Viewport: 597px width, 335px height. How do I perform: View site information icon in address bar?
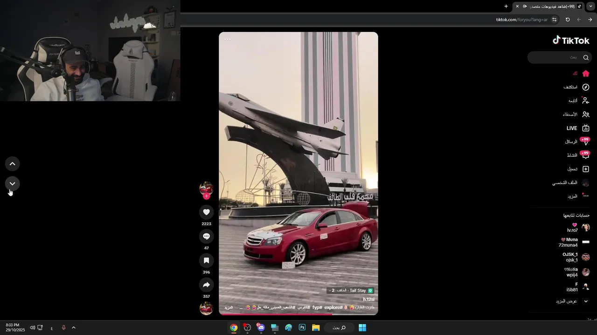[x=555, y=20]
